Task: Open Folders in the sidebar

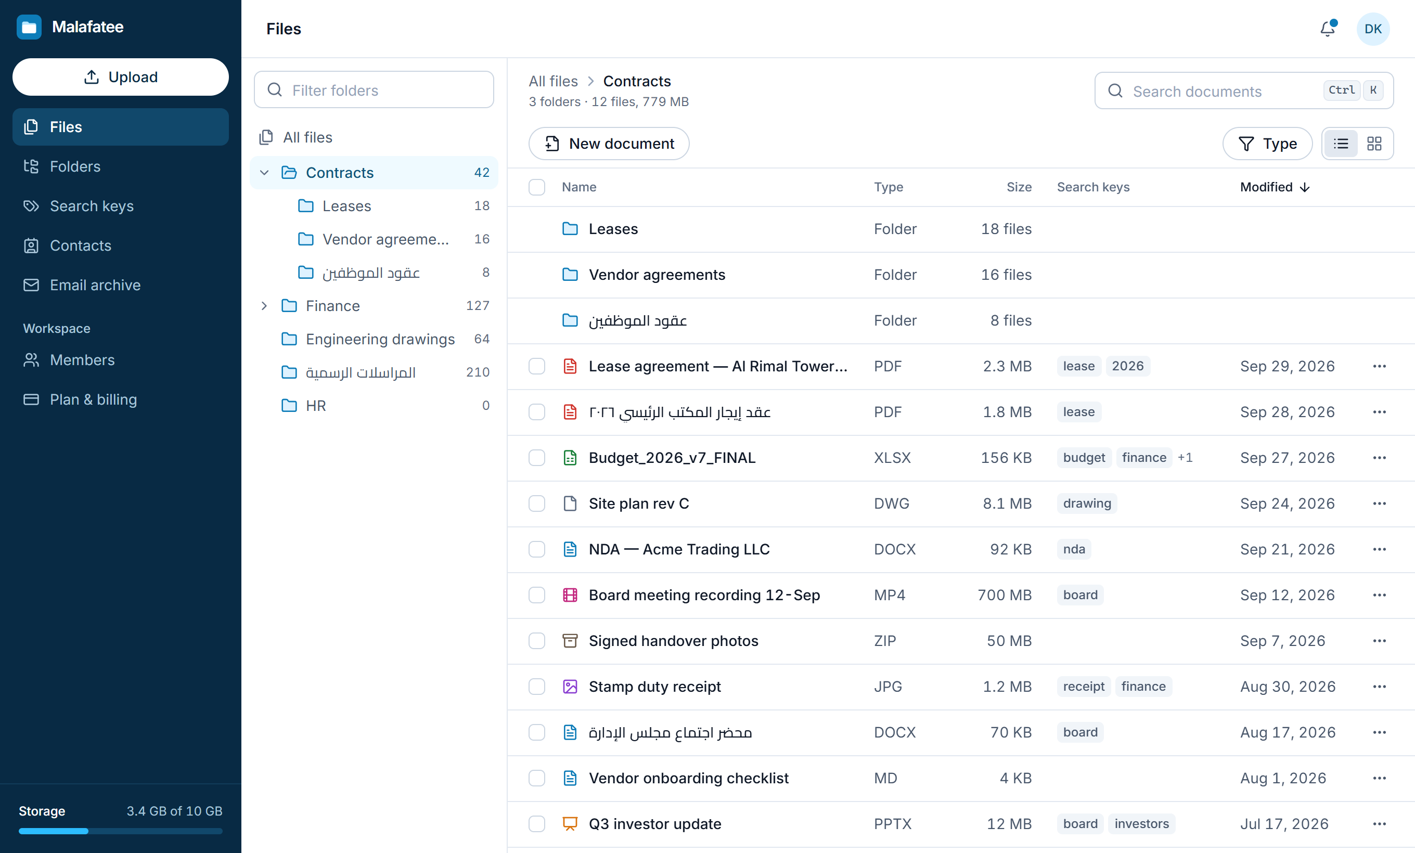Action: click(x=121, y=166)
